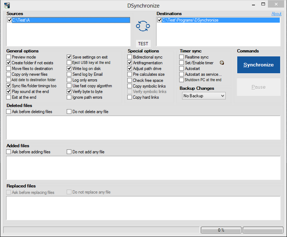Click inside the Deleted files list box

[143, 128]
